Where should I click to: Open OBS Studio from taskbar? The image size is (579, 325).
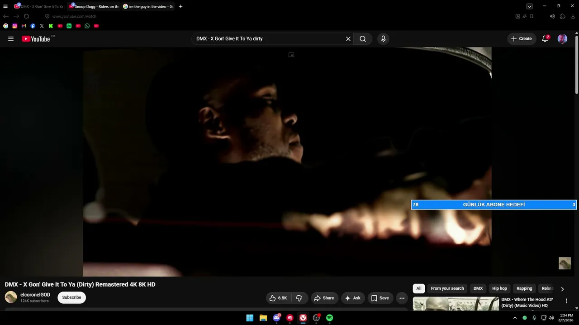click(x=316, y=318)
